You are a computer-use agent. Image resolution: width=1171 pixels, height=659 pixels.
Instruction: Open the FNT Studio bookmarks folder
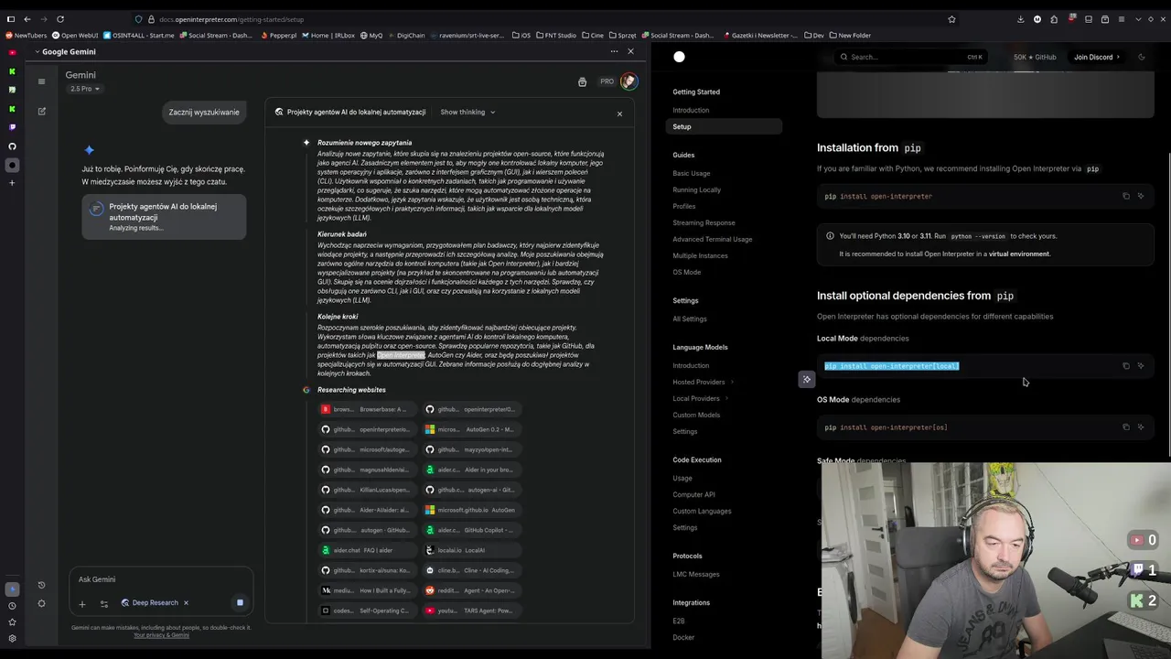tap(556, 35)
